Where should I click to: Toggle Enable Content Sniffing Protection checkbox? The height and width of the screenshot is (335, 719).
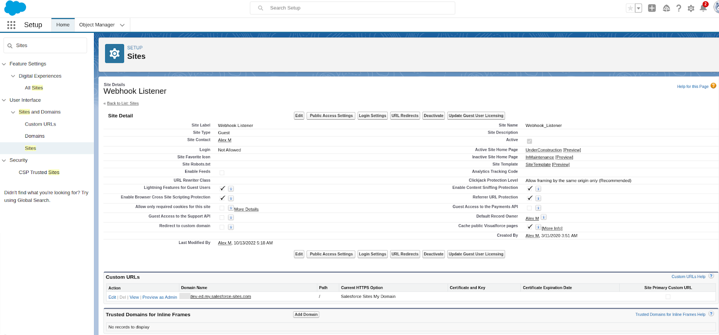click(530, 188)
